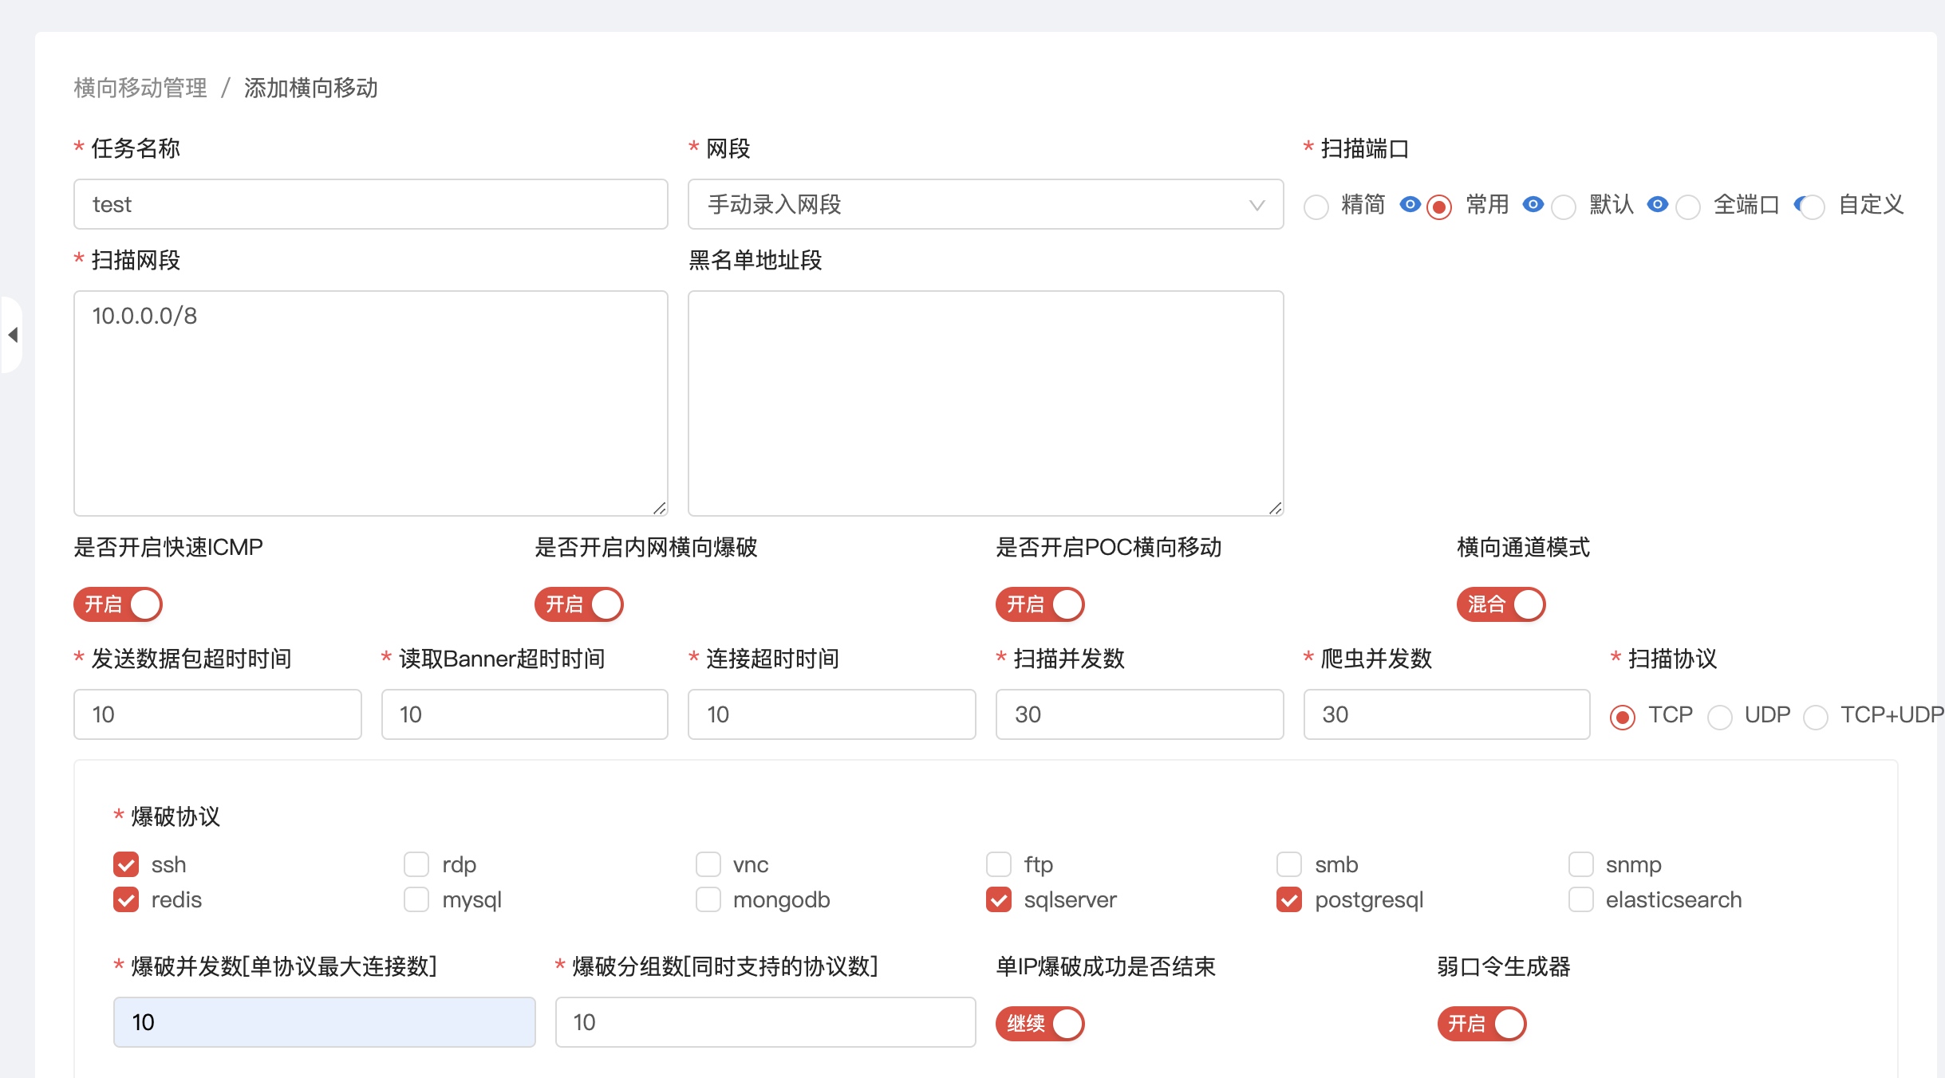Click the 任务名称 input with test
The height and width of the screenshot is (1078, 1945).
[x=370, y=205]
